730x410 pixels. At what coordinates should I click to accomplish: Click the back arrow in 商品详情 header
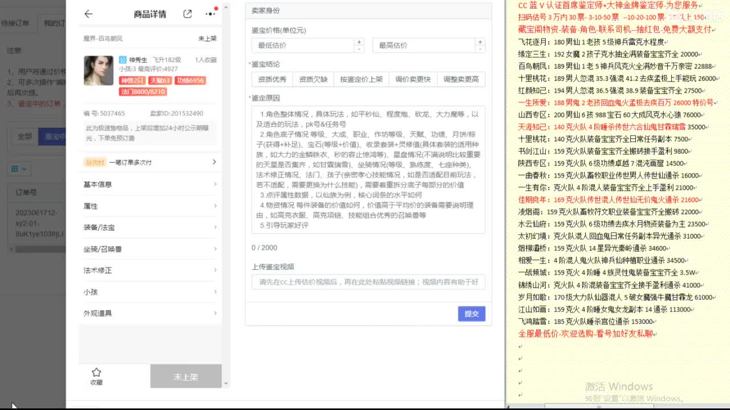click(x=88, y=14)
